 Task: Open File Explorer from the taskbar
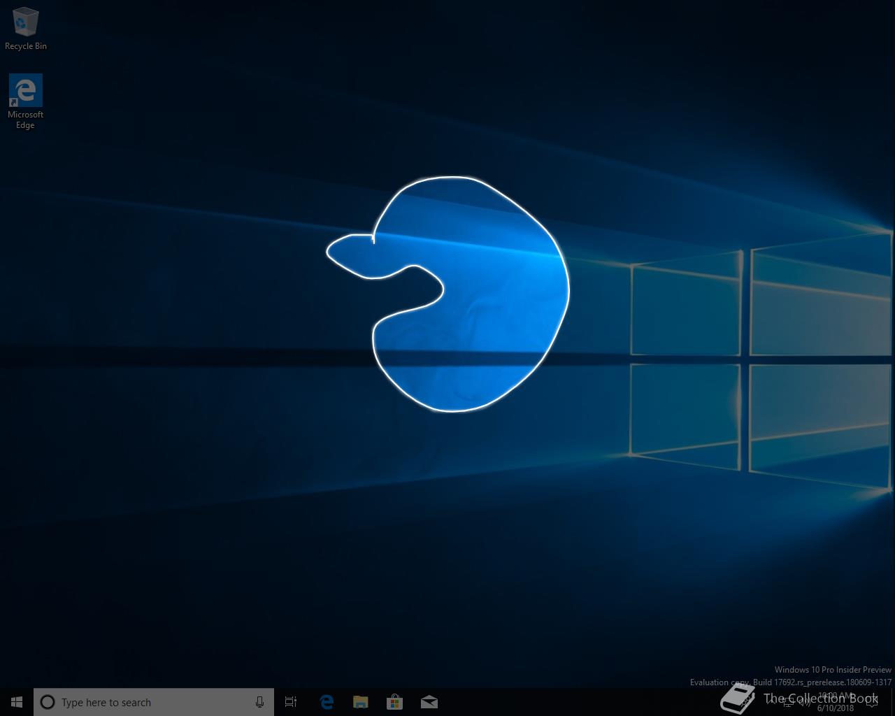[361, 702]
